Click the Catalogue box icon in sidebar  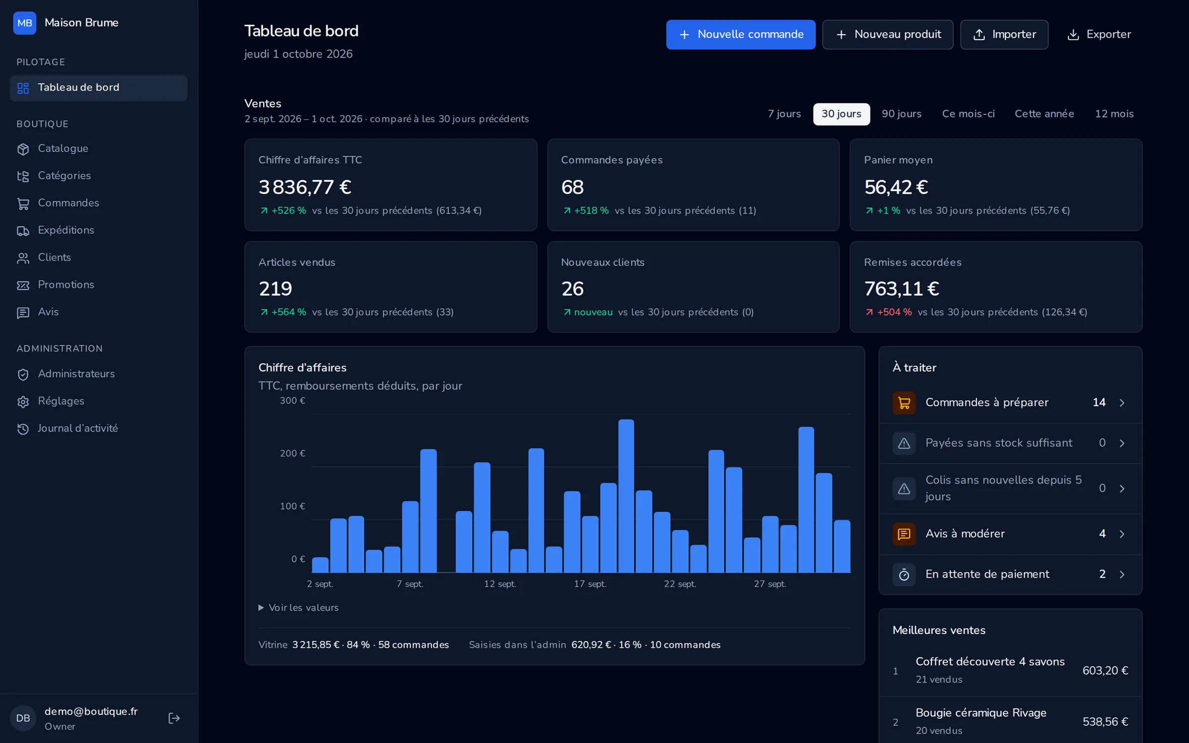(x=23, y=149)
